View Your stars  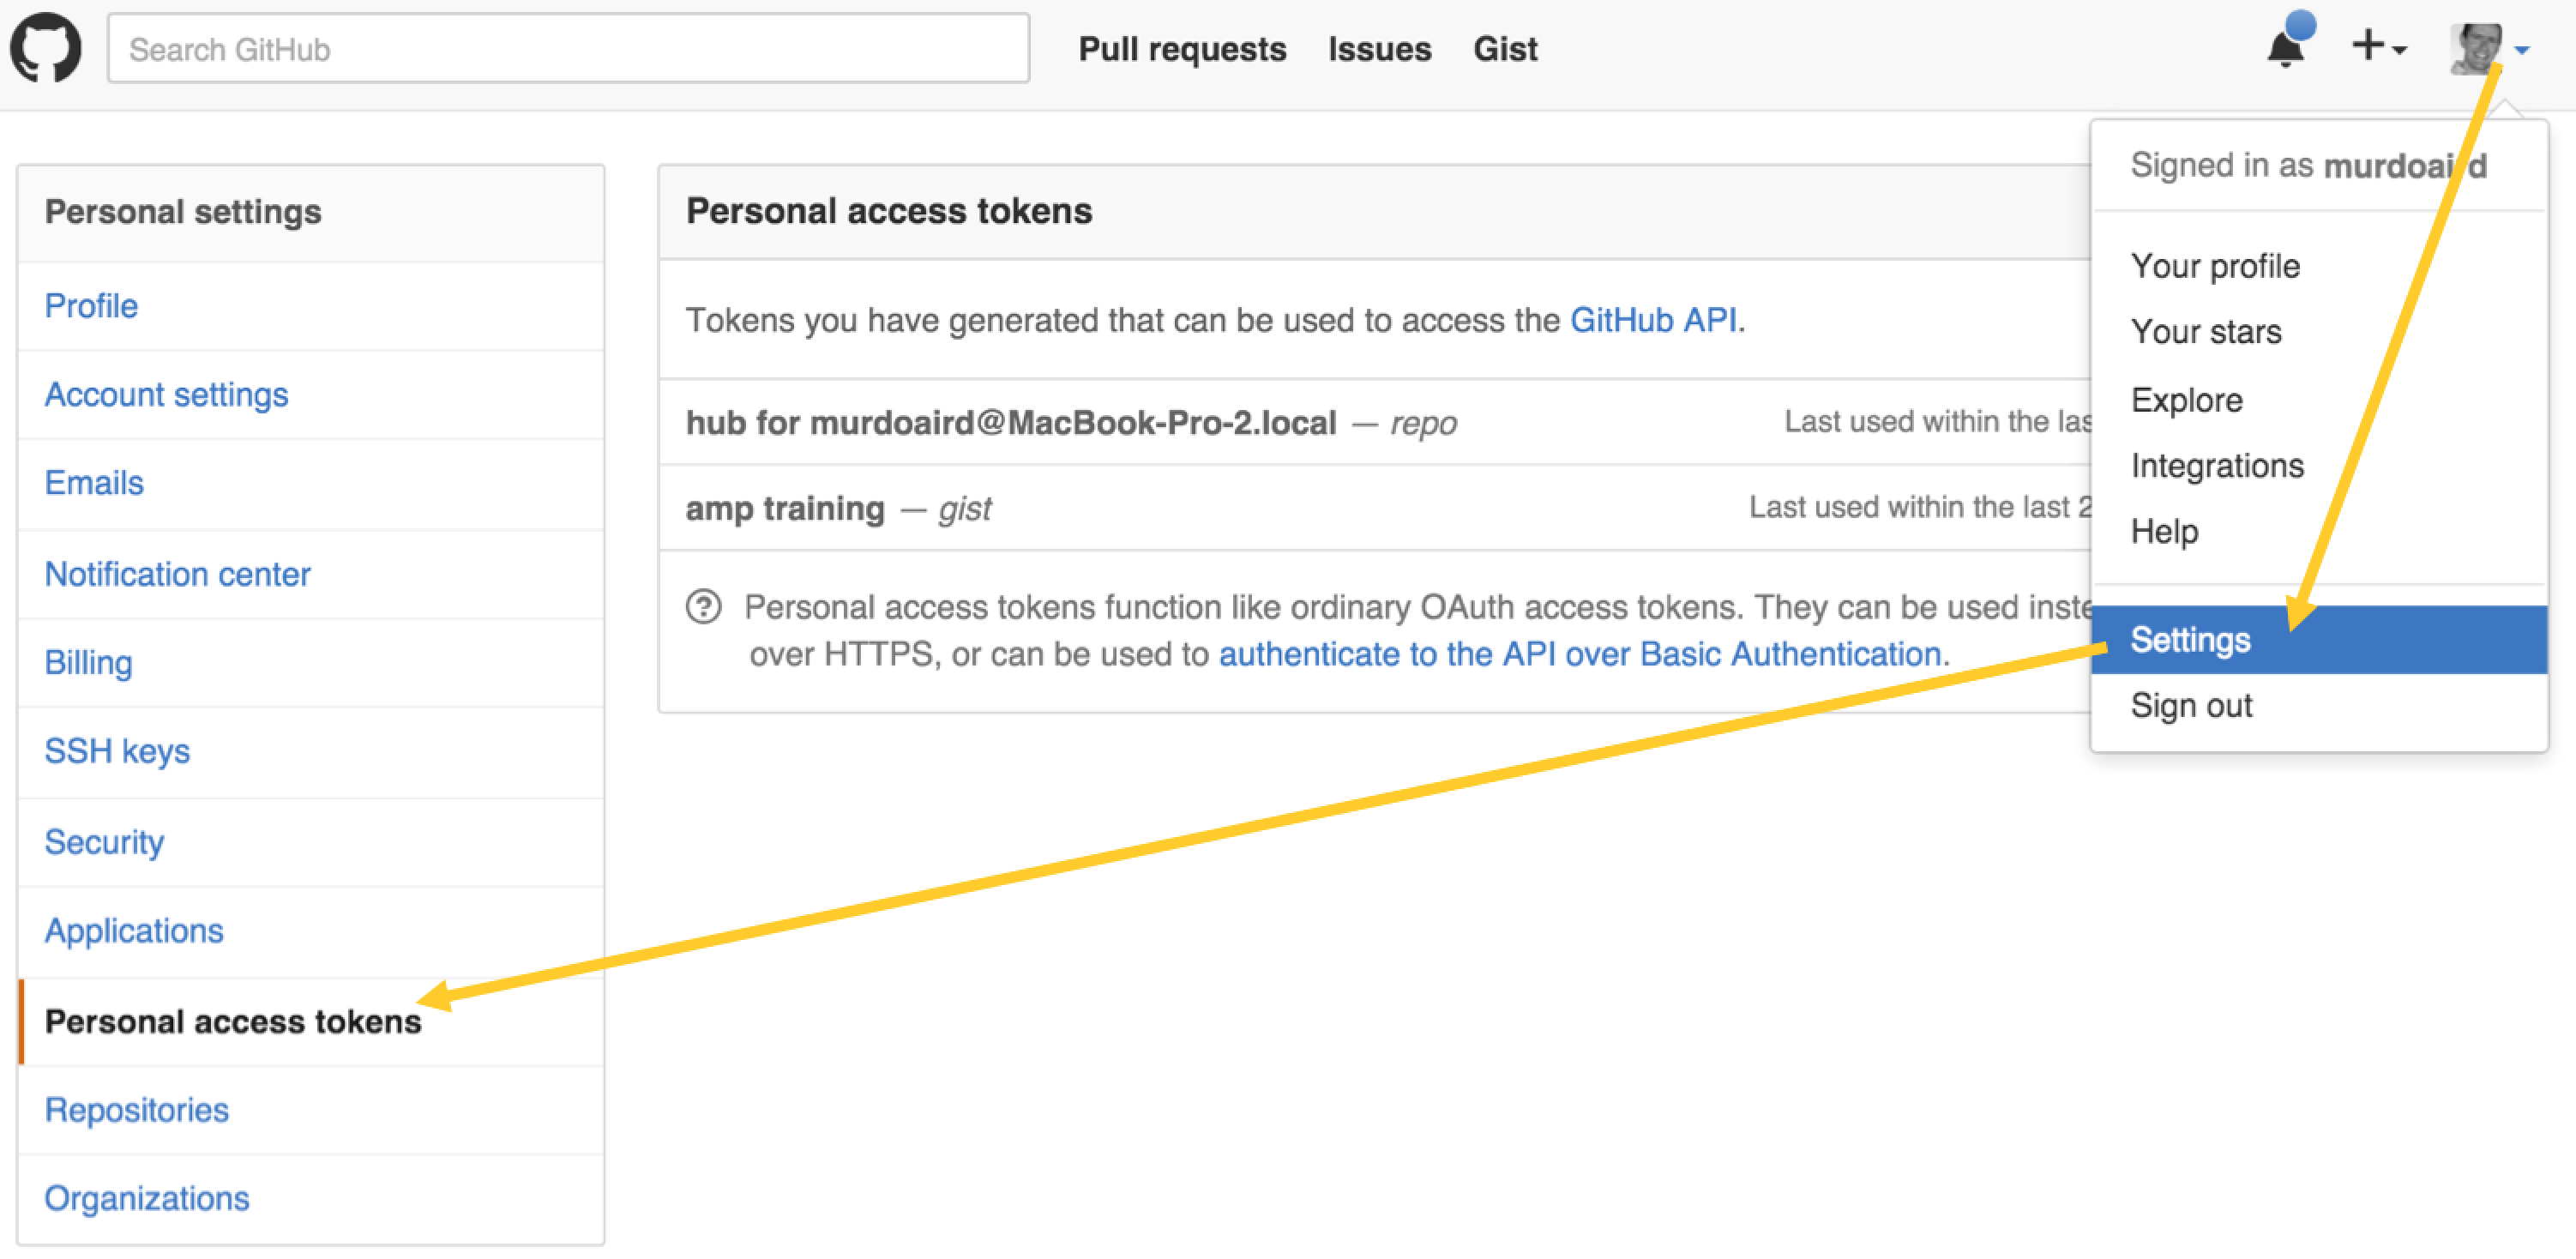(x=2206, y=331)
